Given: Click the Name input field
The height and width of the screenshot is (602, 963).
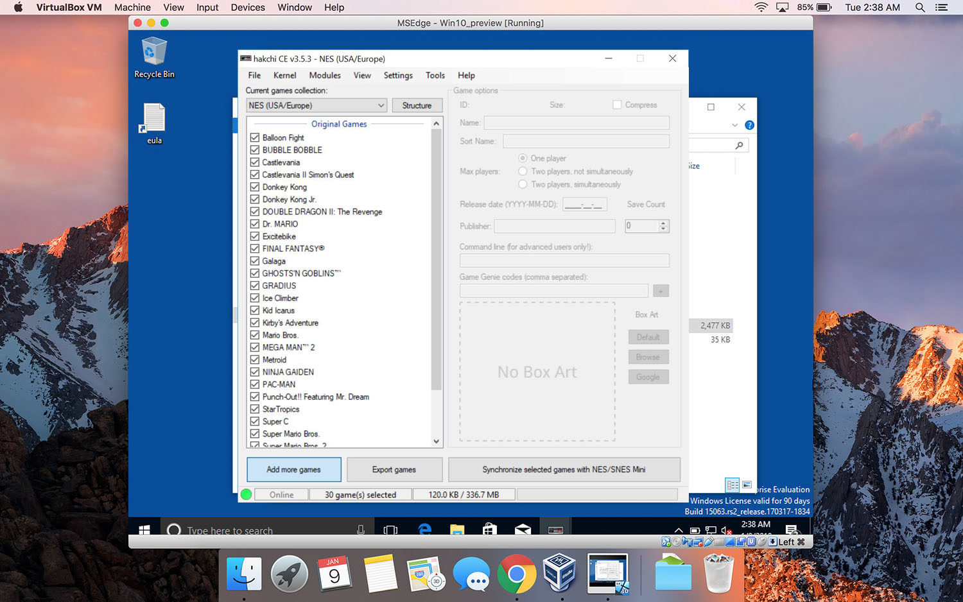Looking at the screenshot, I should click(577, 123).
